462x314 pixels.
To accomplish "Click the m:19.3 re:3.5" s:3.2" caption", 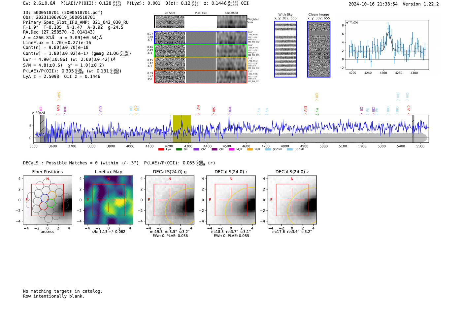I will [x=170, y=232].
